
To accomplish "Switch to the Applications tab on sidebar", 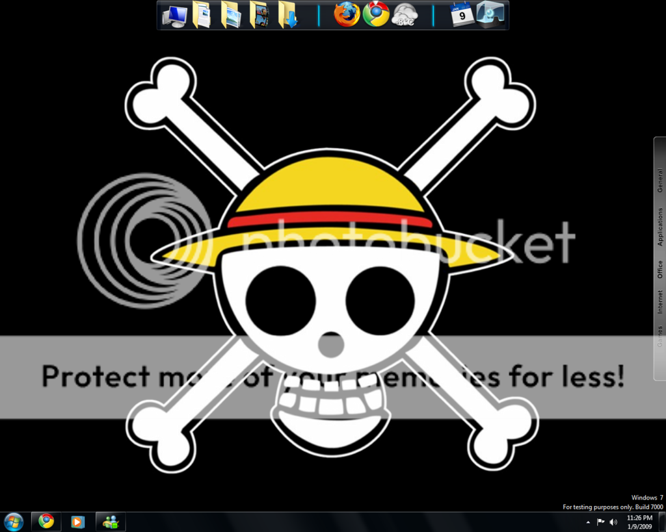I will click(660, 227).
